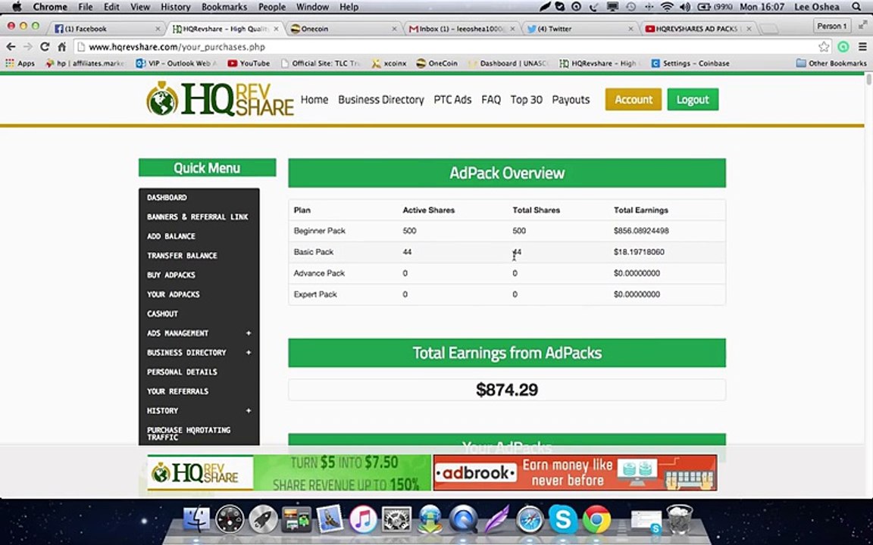Open the Trash in the dock
Image resolution: width=873 pixels, height=545 pixels.
pos(679,519)
